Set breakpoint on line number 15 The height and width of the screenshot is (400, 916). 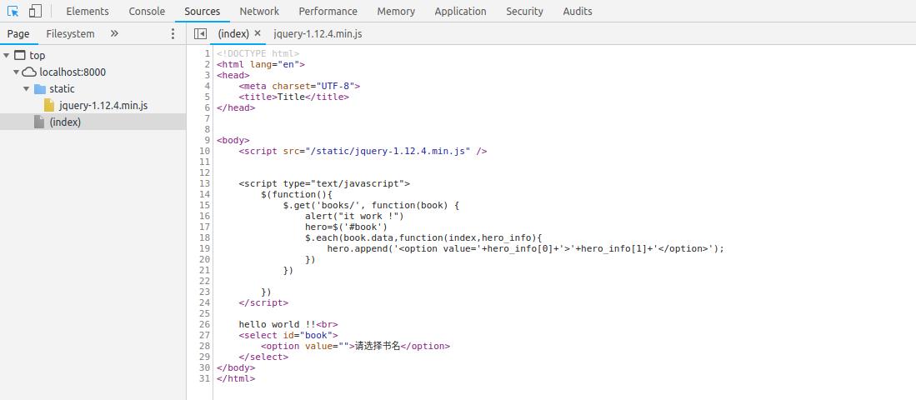click(x=204, y=205)
